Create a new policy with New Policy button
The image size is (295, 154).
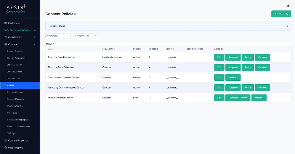pos(281,14)
